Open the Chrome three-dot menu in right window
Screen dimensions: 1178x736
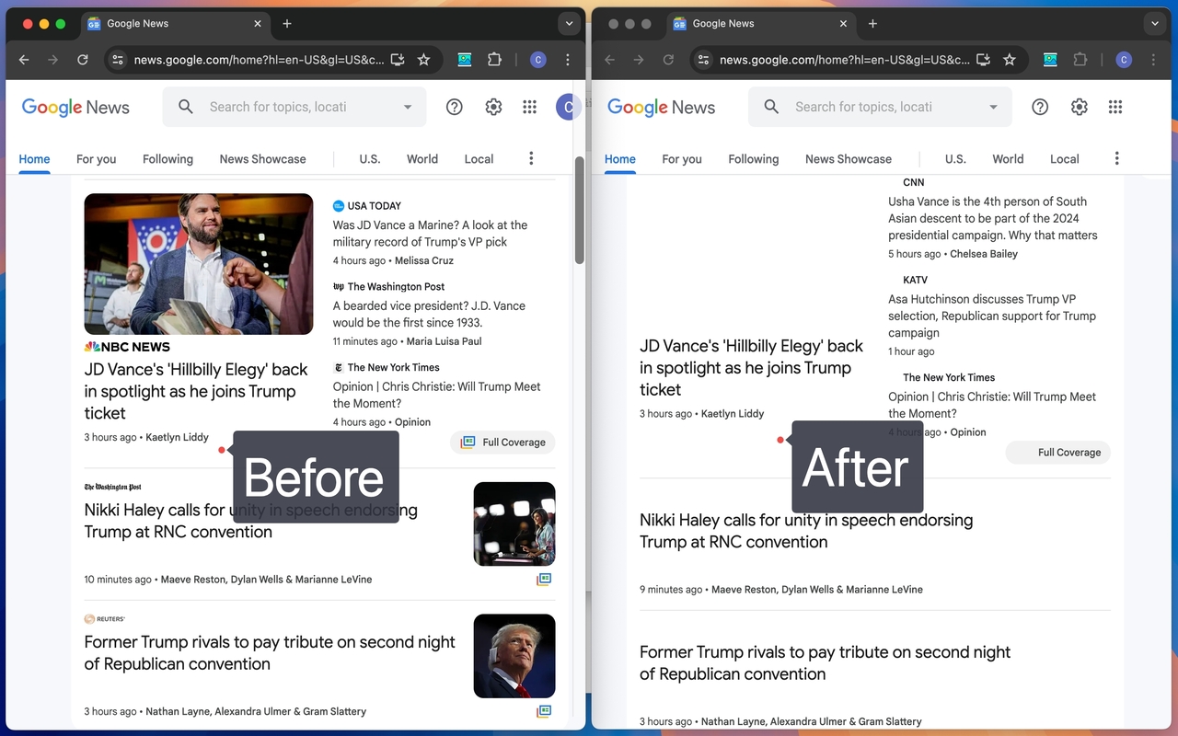click(1153, 60)
